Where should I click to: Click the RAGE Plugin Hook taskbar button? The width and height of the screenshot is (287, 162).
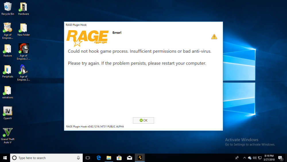(140, 158)
